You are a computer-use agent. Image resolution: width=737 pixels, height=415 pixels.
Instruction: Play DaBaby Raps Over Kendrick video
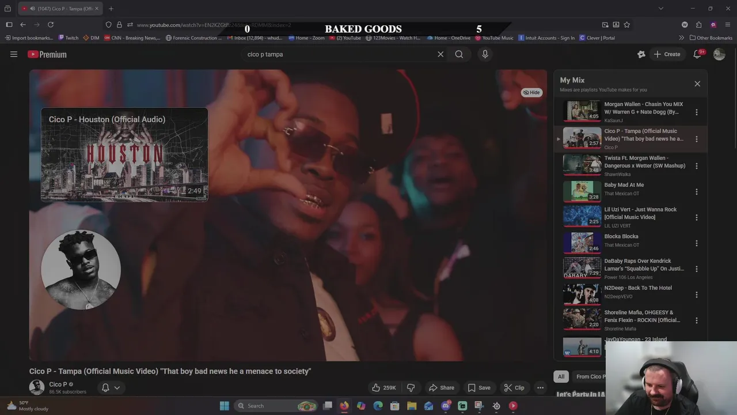point(625,269)
